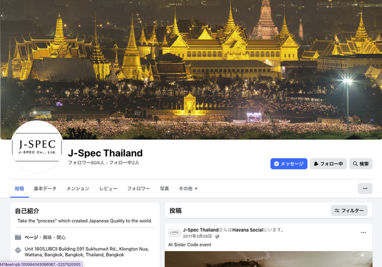Open the レビュー tab
This screenshot has height=267, width=382.
pyautogui.click(x=108, y=188)
